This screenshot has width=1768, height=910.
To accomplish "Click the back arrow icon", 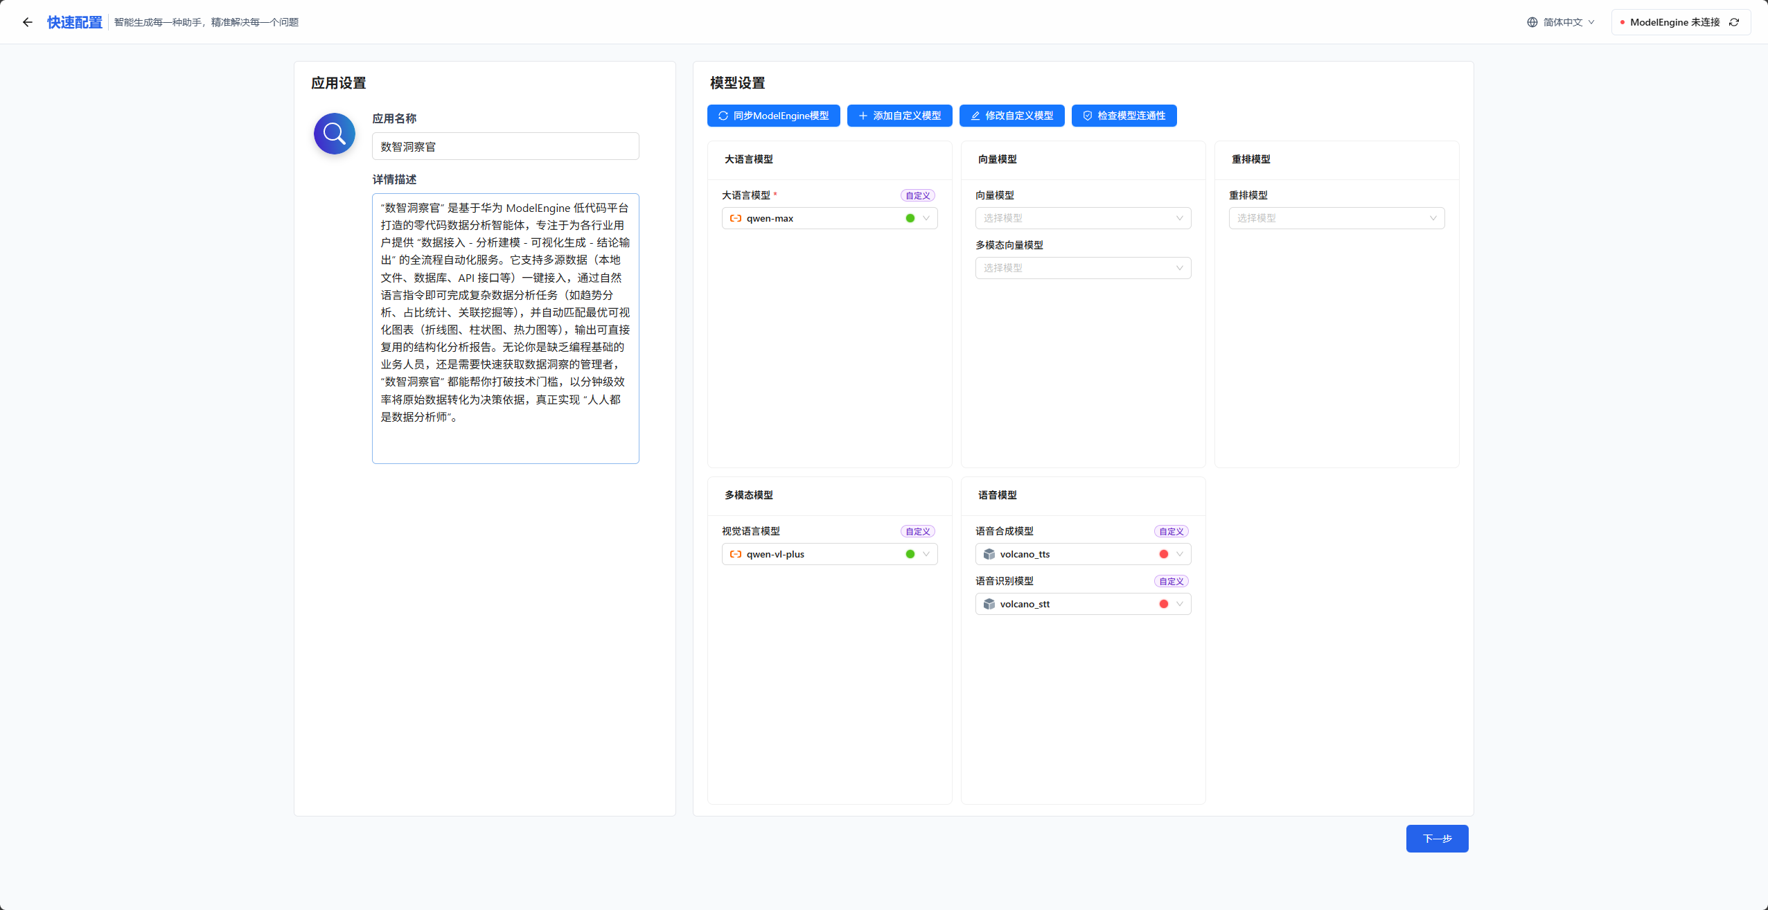I will pos(28,22).
